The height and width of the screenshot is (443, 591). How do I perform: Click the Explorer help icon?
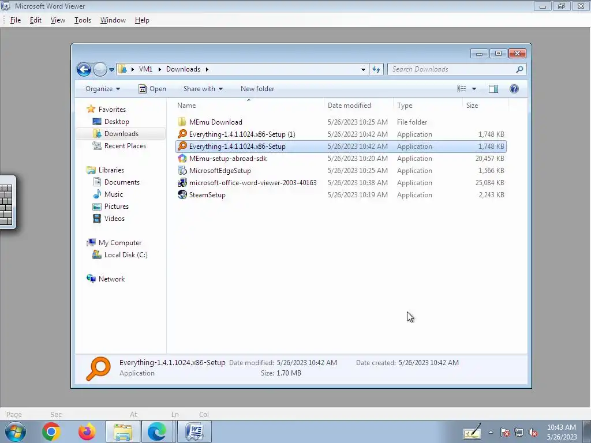[x=514, y=89]
